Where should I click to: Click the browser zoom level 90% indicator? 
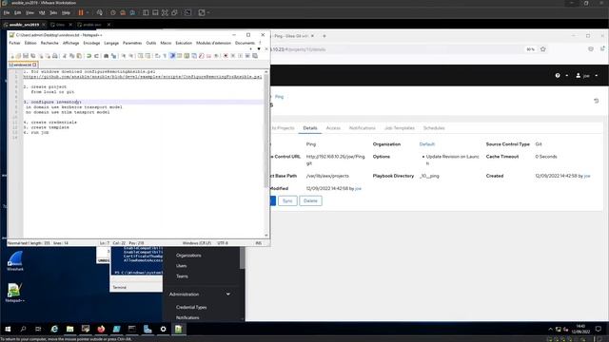(x=531, y=49)
